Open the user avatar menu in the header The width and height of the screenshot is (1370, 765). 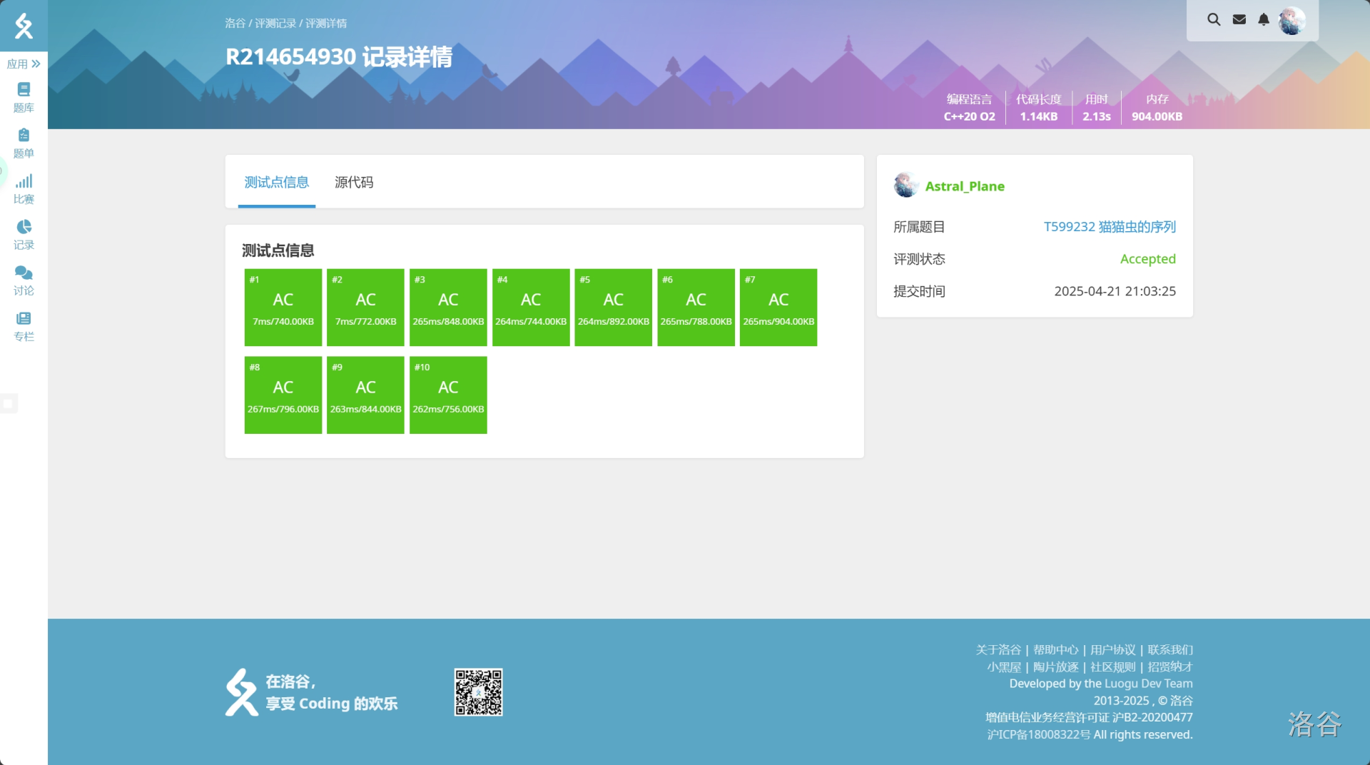1292,21
